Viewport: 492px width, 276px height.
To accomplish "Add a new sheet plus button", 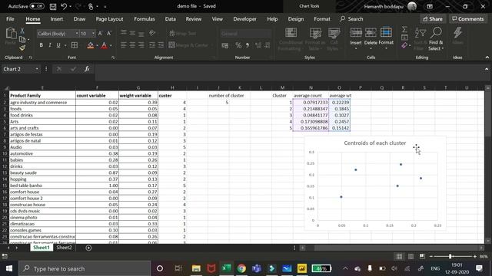I will 88,248.
